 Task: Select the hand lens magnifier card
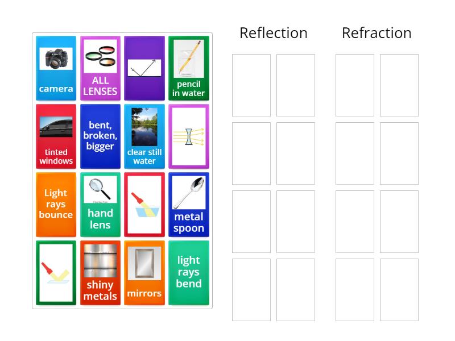(x=100, y=205)
